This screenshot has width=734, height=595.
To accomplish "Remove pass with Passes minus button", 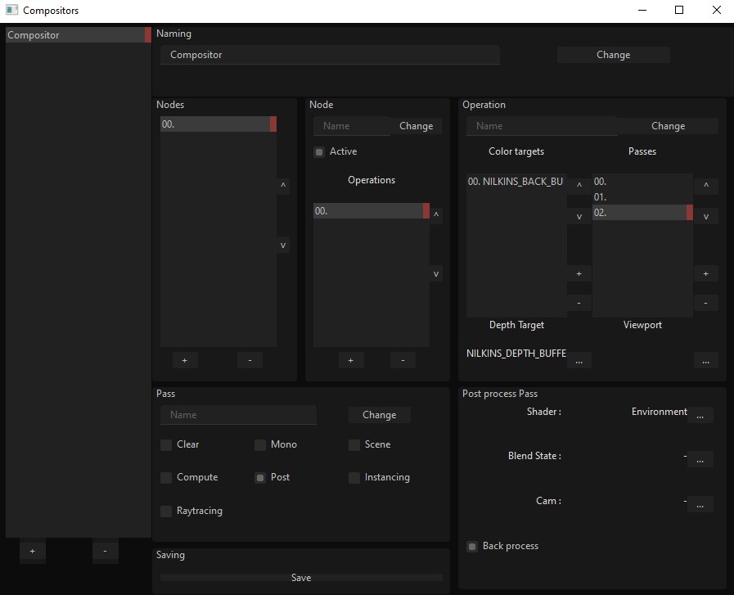I will 706,303.
